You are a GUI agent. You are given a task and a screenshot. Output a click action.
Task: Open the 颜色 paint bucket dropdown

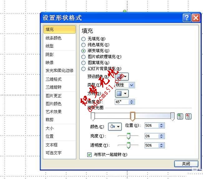[x=115, y=127]
